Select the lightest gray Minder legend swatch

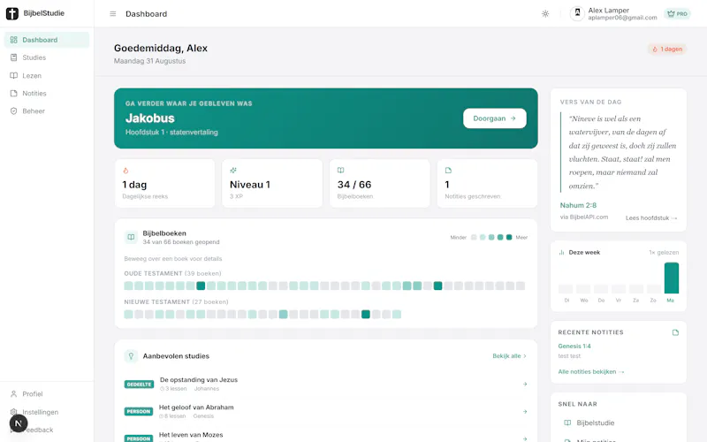pos(474,237)
